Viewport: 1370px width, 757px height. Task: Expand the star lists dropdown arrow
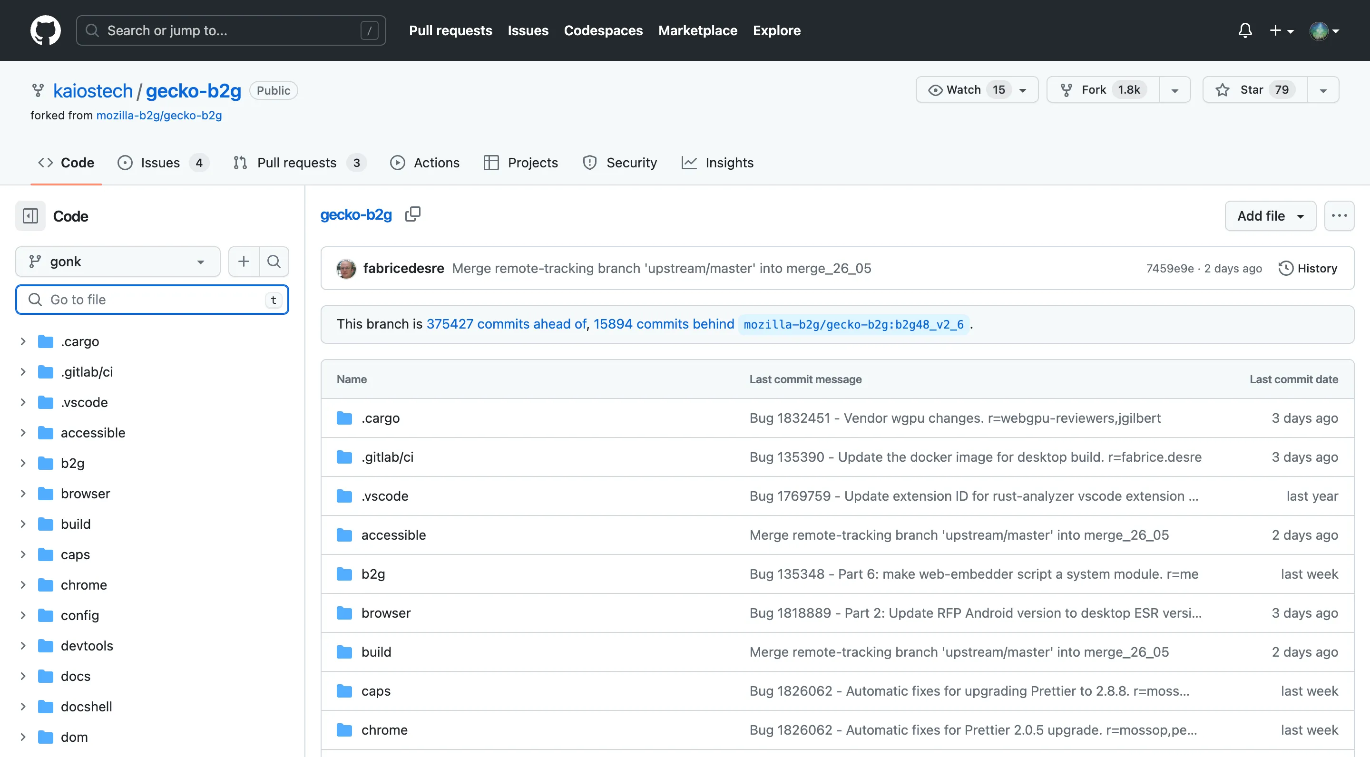pyautogui.click(x=1323, y=90)
